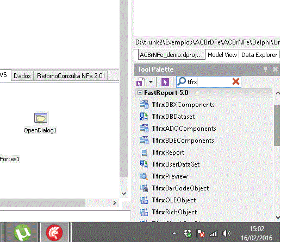
Task: Pick the TfrxDBDataset component icon
Action: 144,117
